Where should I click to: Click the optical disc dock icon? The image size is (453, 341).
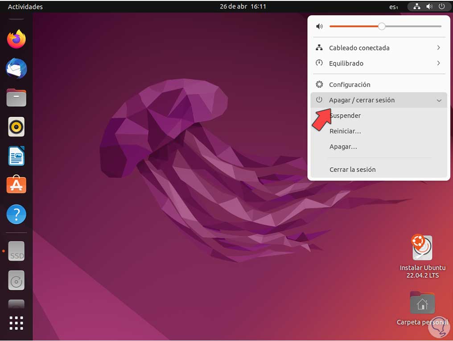(x=16, y=280)
